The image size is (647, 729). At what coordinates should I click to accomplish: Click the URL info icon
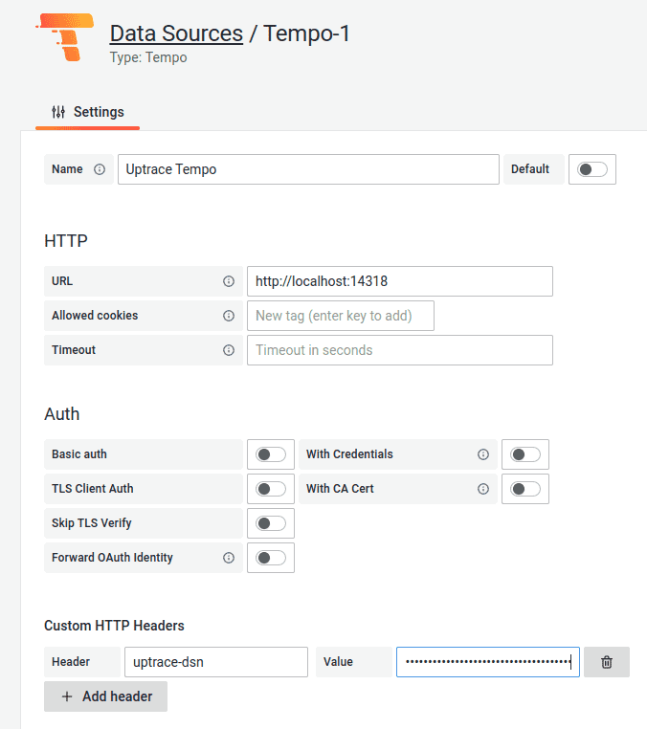pos(229,281)
